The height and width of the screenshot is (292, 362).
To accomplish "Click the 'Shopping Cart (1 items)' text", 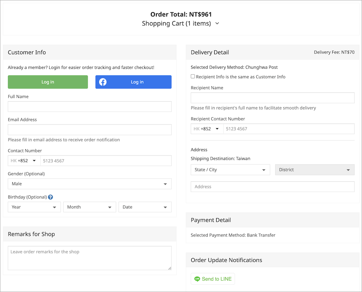I will tap(176, 23).
